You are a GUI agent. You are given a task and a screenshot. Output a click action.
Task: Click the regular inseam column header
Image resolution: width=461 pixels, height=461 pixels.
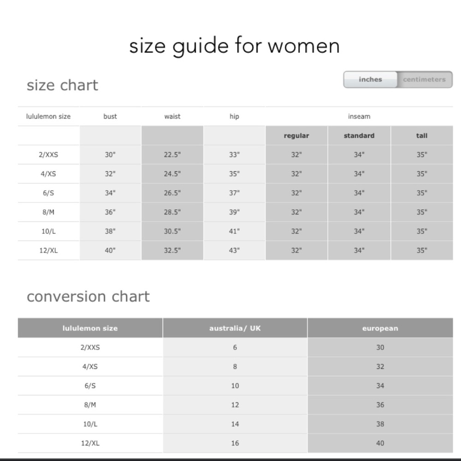296,136
